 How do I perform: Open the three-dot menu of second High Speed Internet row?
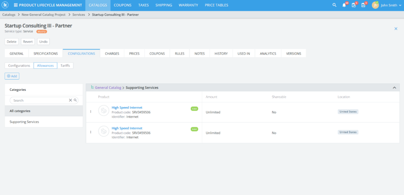click(x=90, y=132)
